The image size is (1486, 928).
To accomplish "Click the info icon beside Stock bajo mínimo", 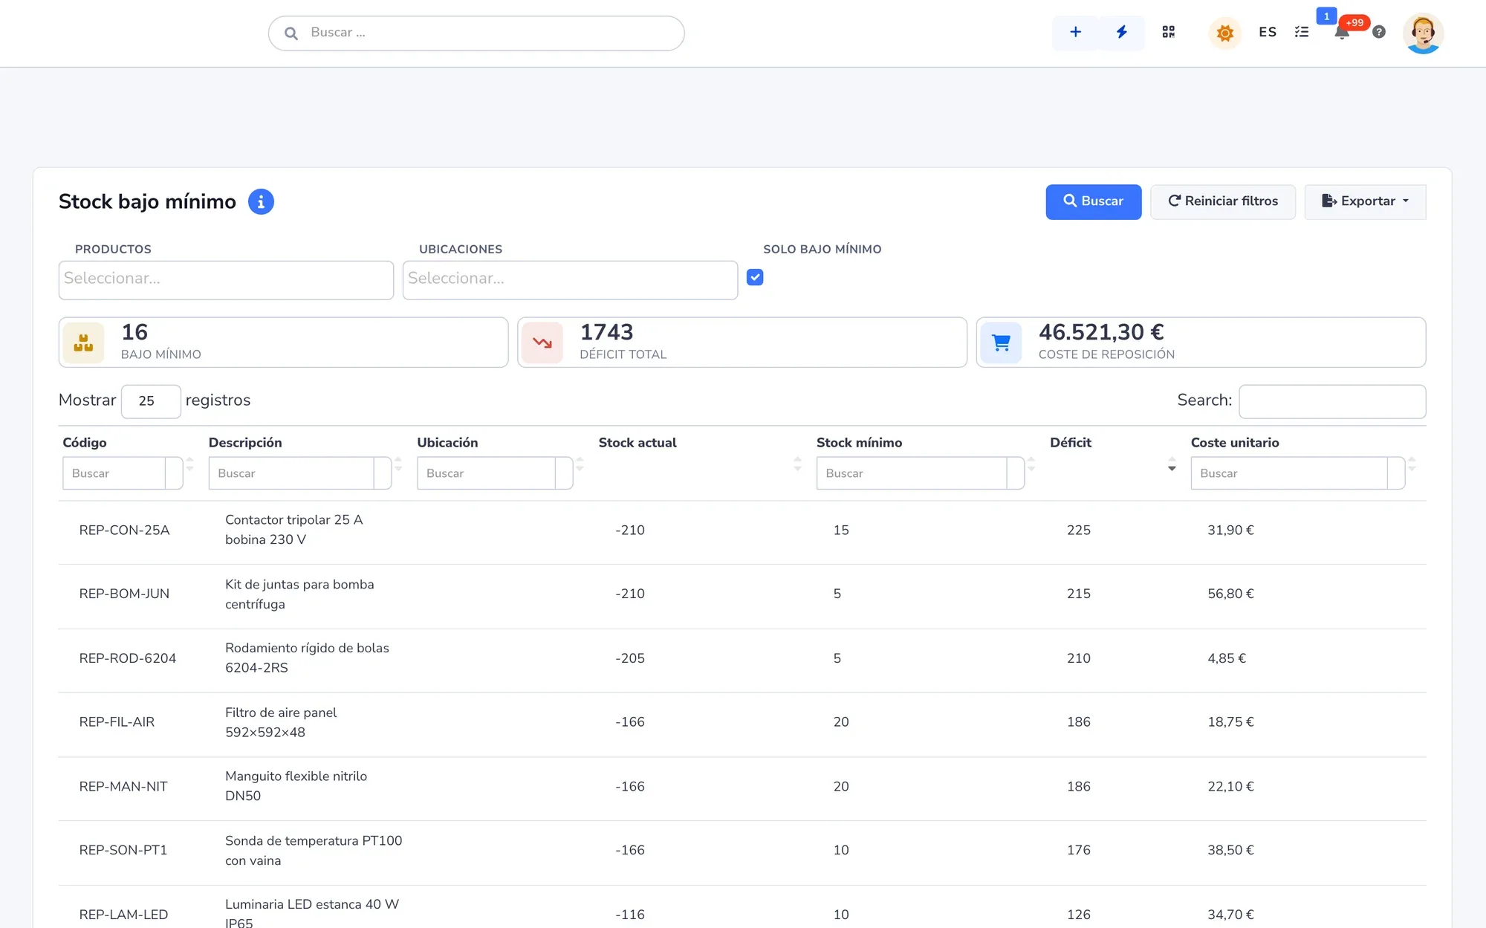I will click(x=261, y=201).
